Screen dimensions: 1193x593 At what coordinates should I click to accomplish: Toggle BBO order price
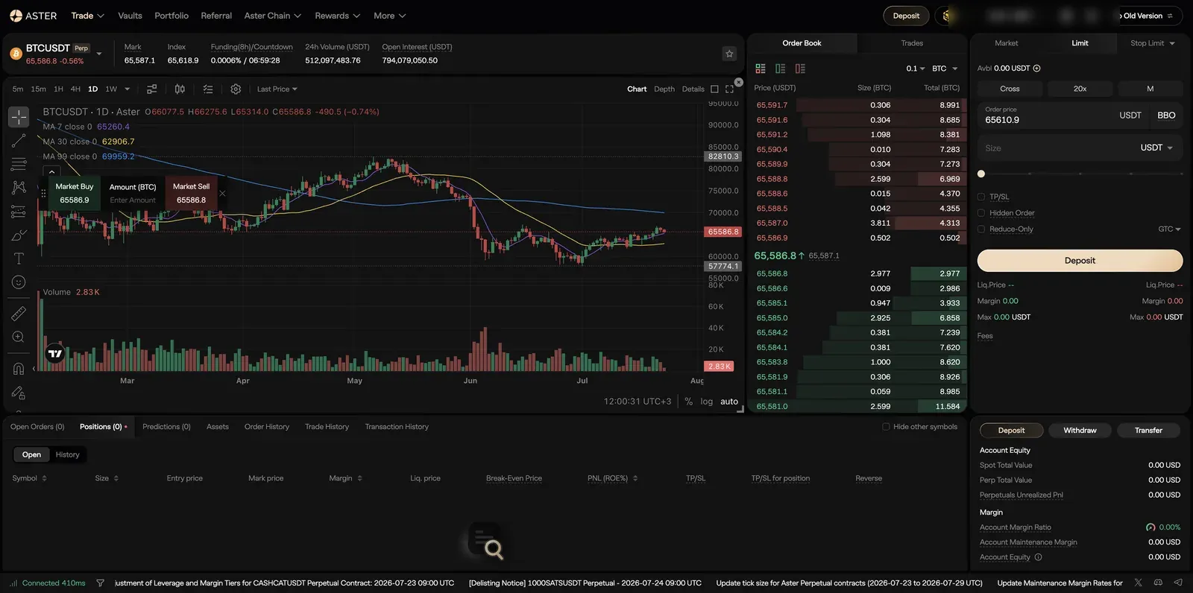(x=1166, y=115)
